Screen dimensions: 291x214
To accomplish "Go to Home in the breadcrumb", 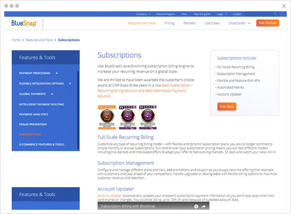I will 16,40.
